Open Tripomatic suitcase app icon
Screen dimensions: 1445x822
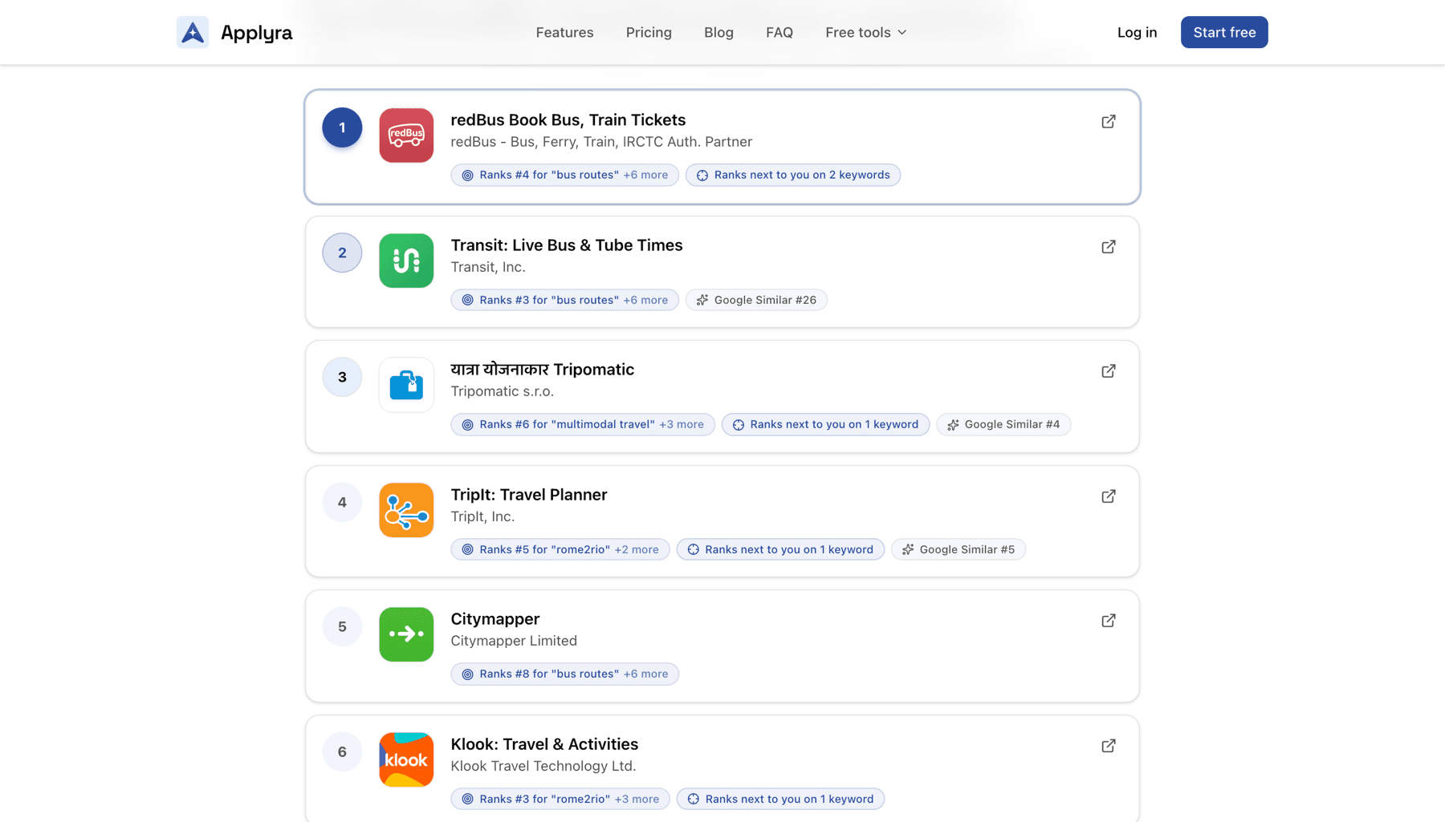[x=406, y=385]
